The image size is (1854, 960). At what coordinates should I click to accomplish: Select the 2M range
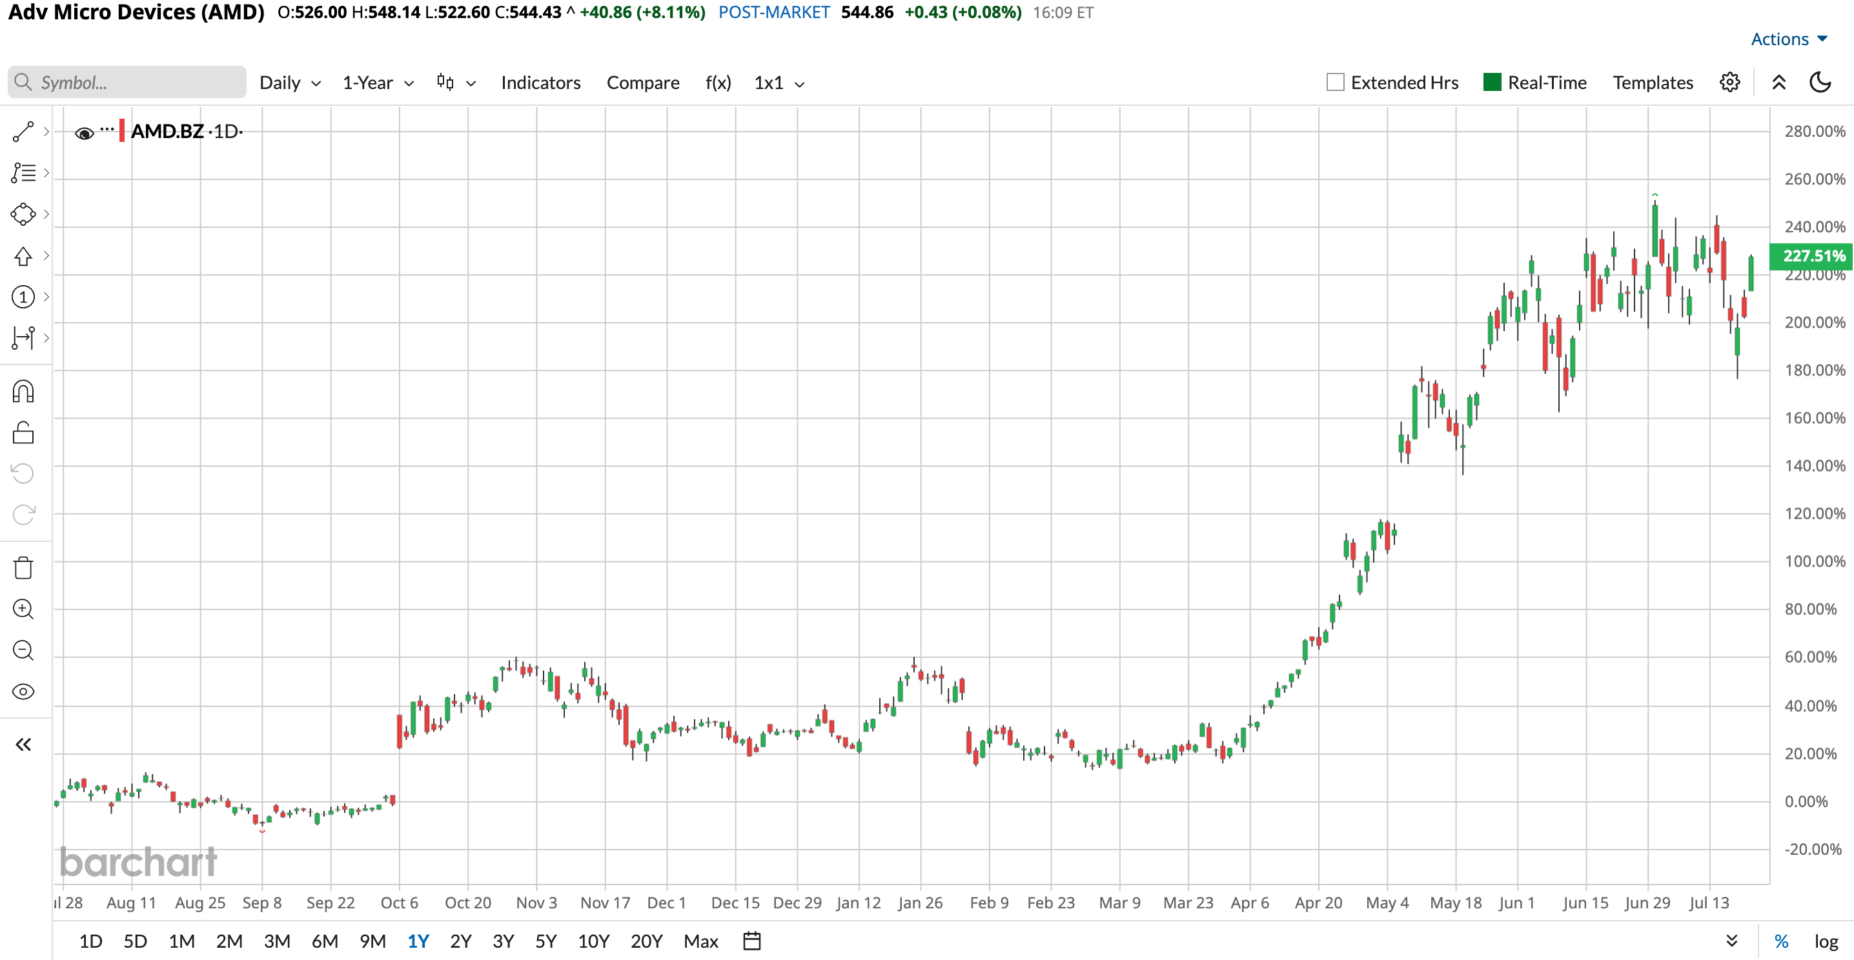point(229,941)
